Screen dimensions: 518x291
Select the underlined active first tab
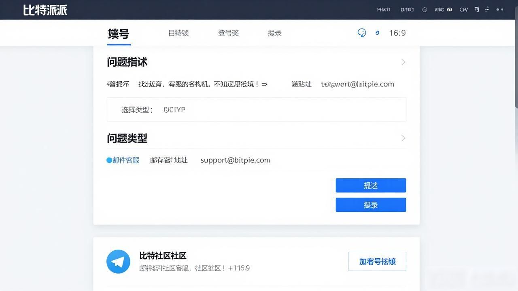click(119, 34)
